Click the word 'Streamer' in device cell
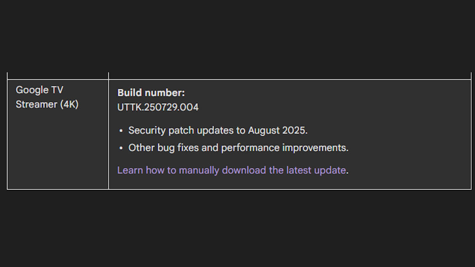 pos(36,104)
